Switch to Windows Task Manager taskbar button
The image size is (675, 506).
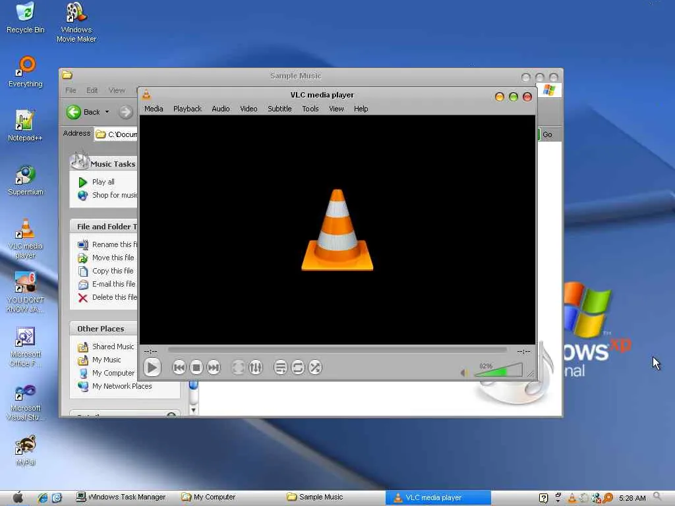pyautogui.click(x=121, y=497)
